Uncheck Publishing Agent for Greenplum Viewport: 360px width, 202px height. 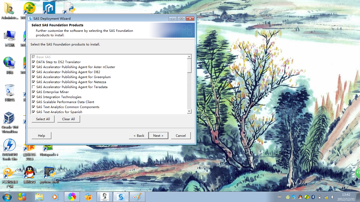[x=33, y=77]
